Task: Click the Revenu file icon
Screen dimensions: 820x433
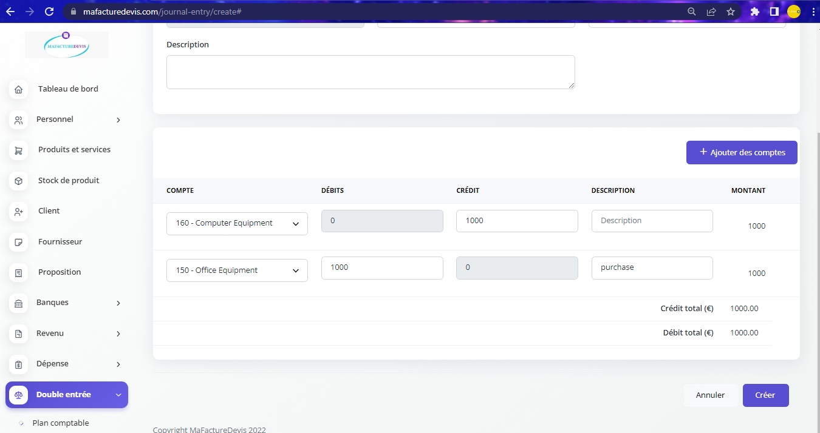Action: pyautogui.click(x=18, y=334)
